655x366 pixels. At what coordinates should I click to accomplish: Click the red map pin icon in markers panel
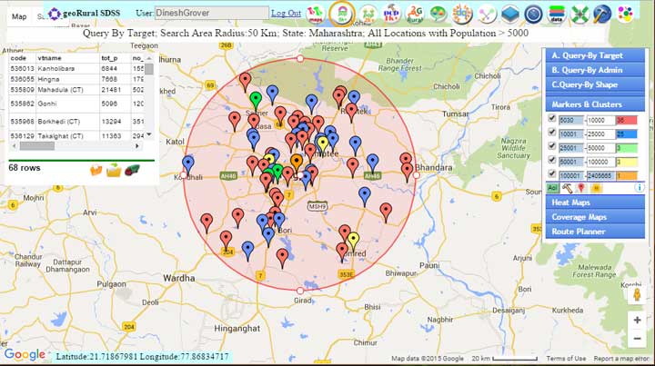tap(580, 188)
